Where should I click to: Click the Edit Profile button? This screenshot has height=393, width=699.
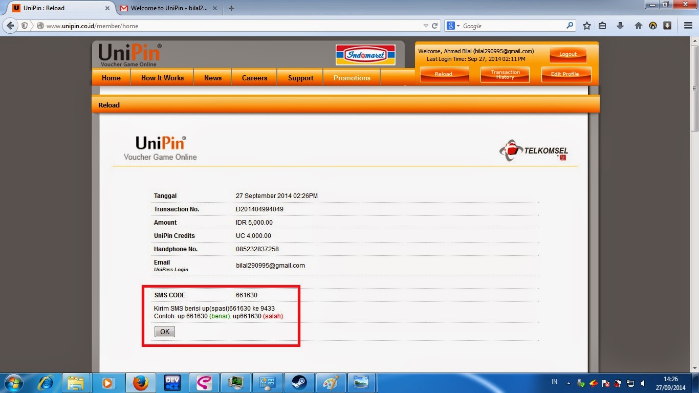click(565, 74)
